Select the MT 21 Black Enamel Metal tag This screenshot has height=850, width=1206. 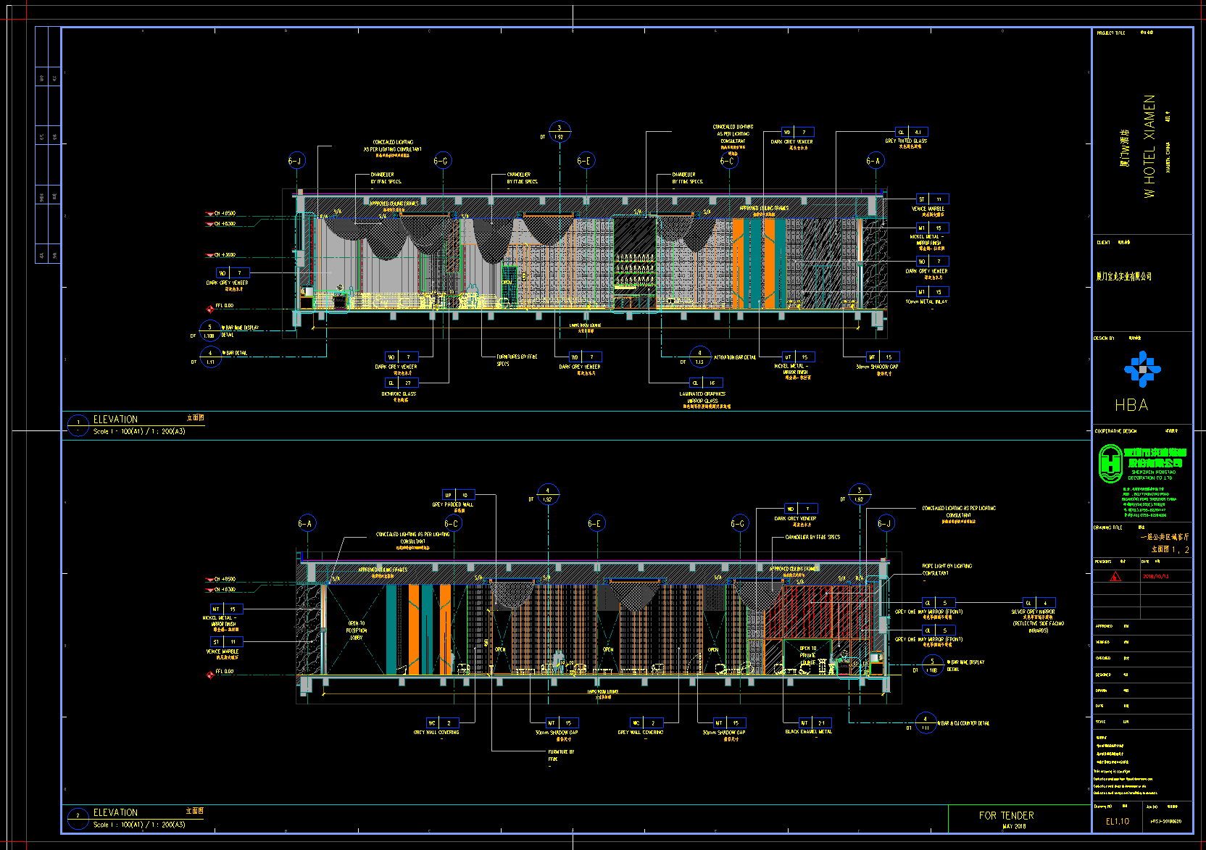click(815, 722)
